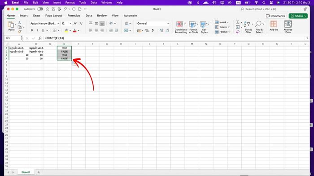Decrease decimal places
Screen dimensions: 314x176
click(167, 30)
